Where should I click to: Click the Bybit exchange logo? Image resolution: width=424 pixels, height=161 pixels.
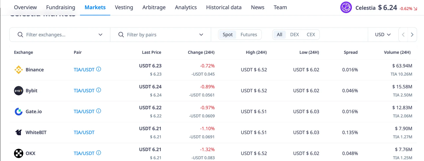click(x=19, y=91)
